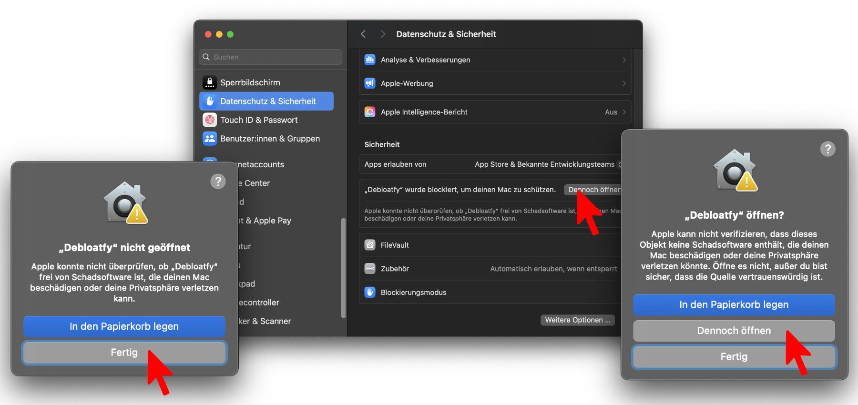Click the Suchen search field
The image size is (858, 405).
271,57
